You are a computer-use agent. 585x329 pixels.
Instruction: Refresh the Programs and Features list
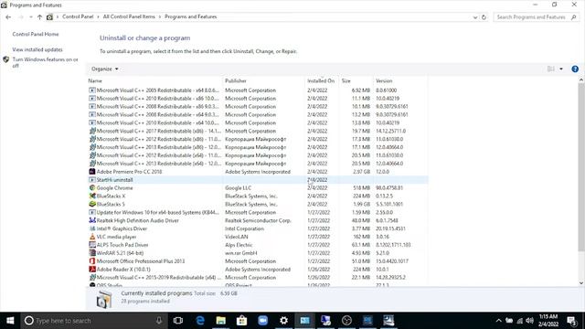coord(484,17)
